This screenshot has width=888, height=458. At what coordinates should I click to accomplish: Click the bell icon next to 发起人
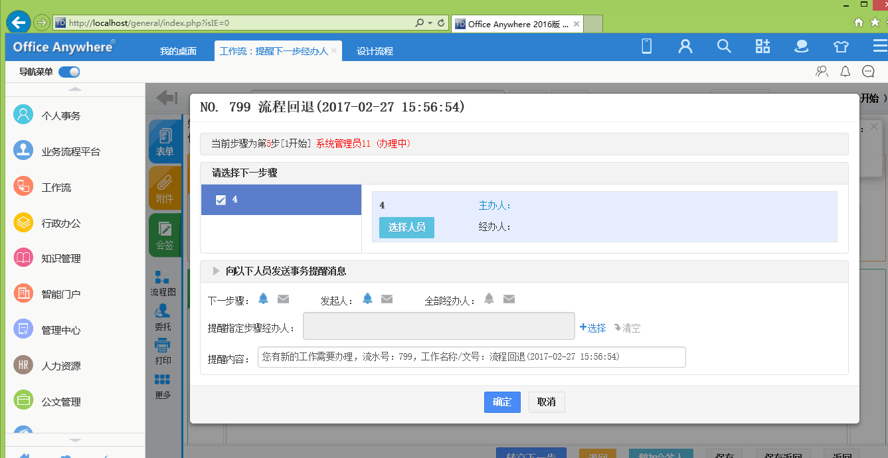tap(367, 299)
